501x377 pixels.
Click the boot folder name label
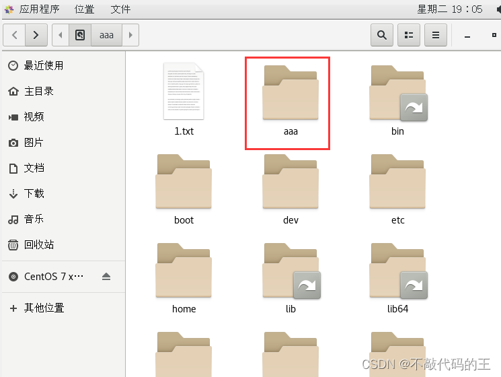(184, 220)
